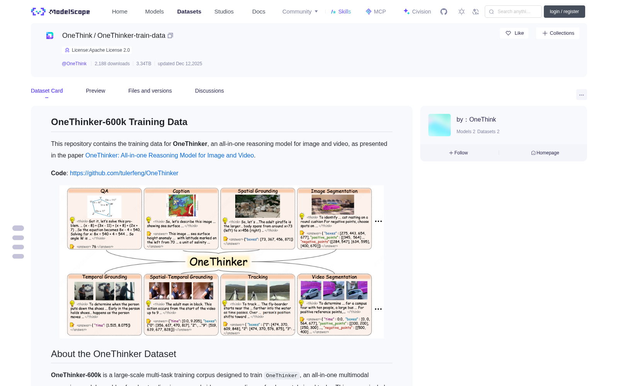
Task: Focus the Search anything input field
Action: click(514, 12)
